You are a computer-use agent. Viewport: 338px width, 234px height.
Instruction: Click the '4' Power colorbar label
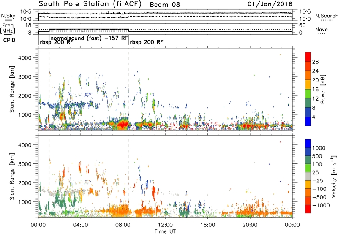coord(313,117)
